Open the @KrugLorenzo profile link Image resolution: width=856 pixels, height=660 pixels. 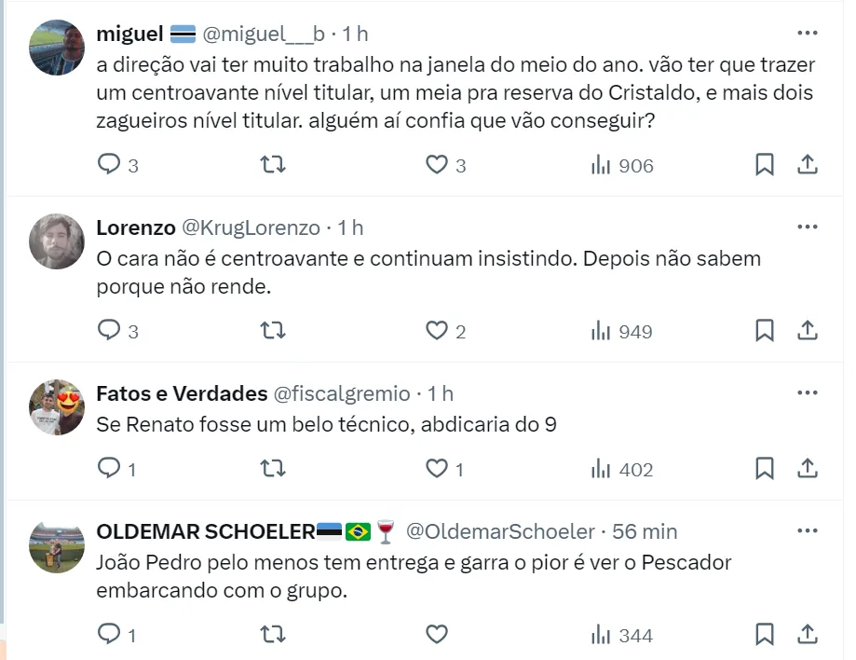coord(250,227)
